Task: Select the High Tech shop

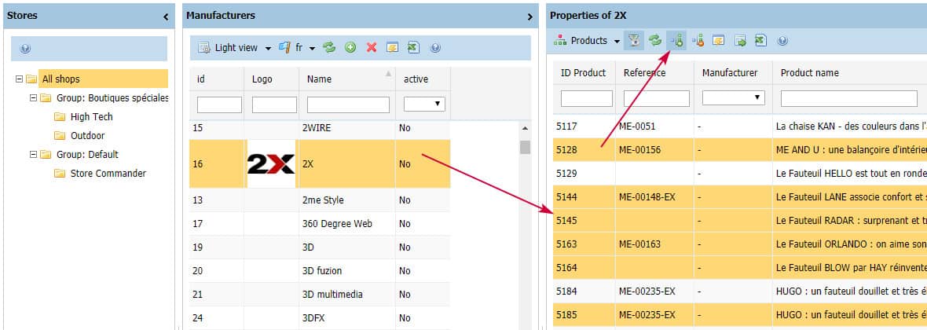Action: pyautogui.click(x=91, y=117)
